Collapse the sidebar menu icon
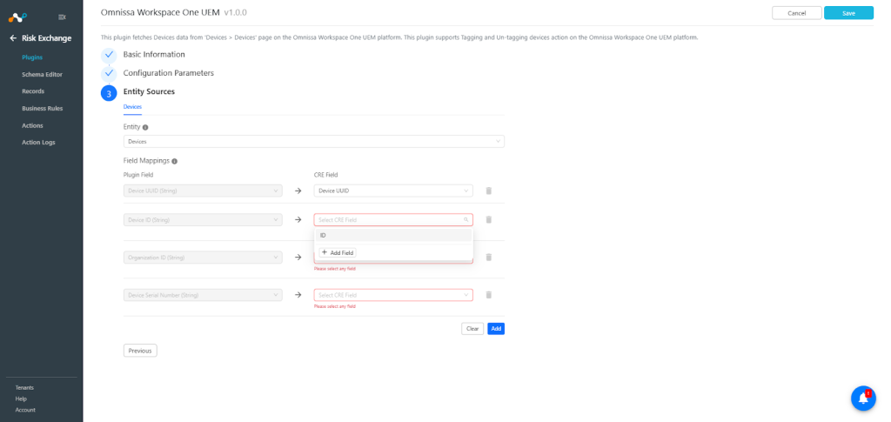This screenshot has height=422, width=891. 62,17
